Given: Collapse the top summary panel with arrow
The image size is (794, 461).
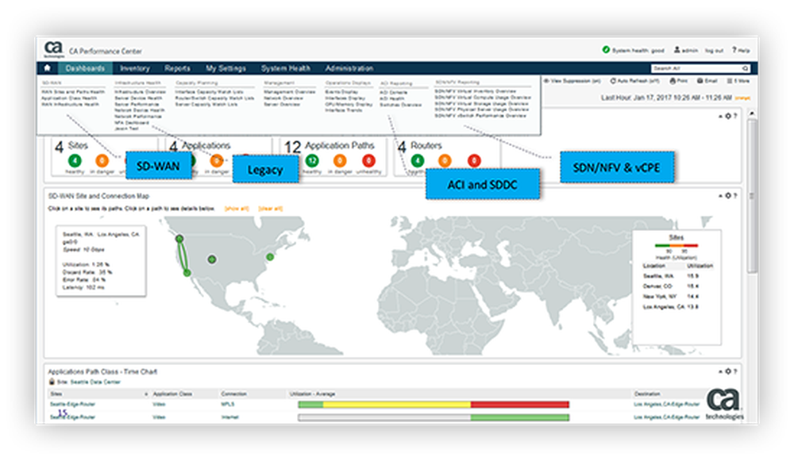Looking at the screenshot, I should [x=721, y=117].
